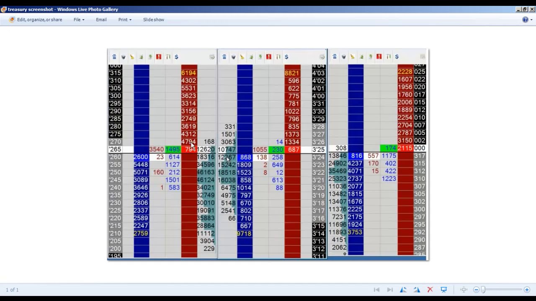Click the Photo Gallery title bar icon
The height and width of the screenshot is (301, 536).
[4, 9]
